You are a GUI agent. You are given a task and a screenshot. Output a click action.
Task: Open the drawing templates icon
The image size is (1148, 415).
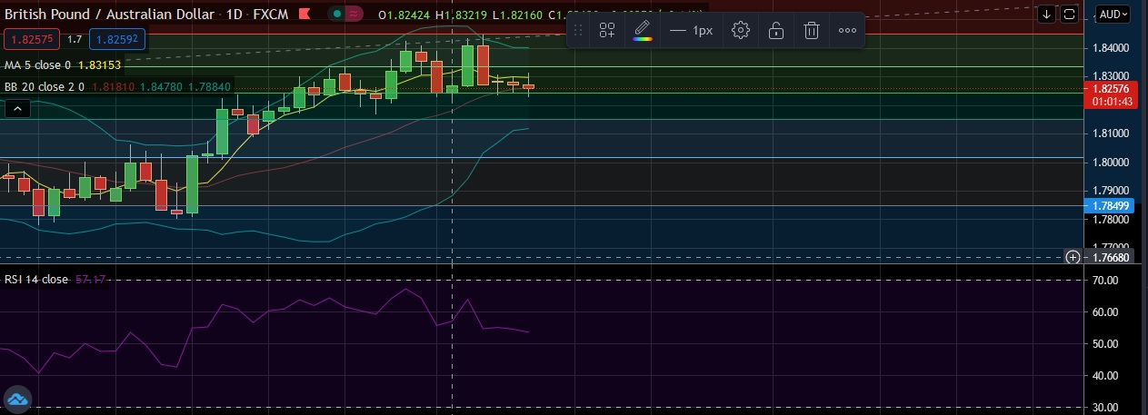coord(607,31)
